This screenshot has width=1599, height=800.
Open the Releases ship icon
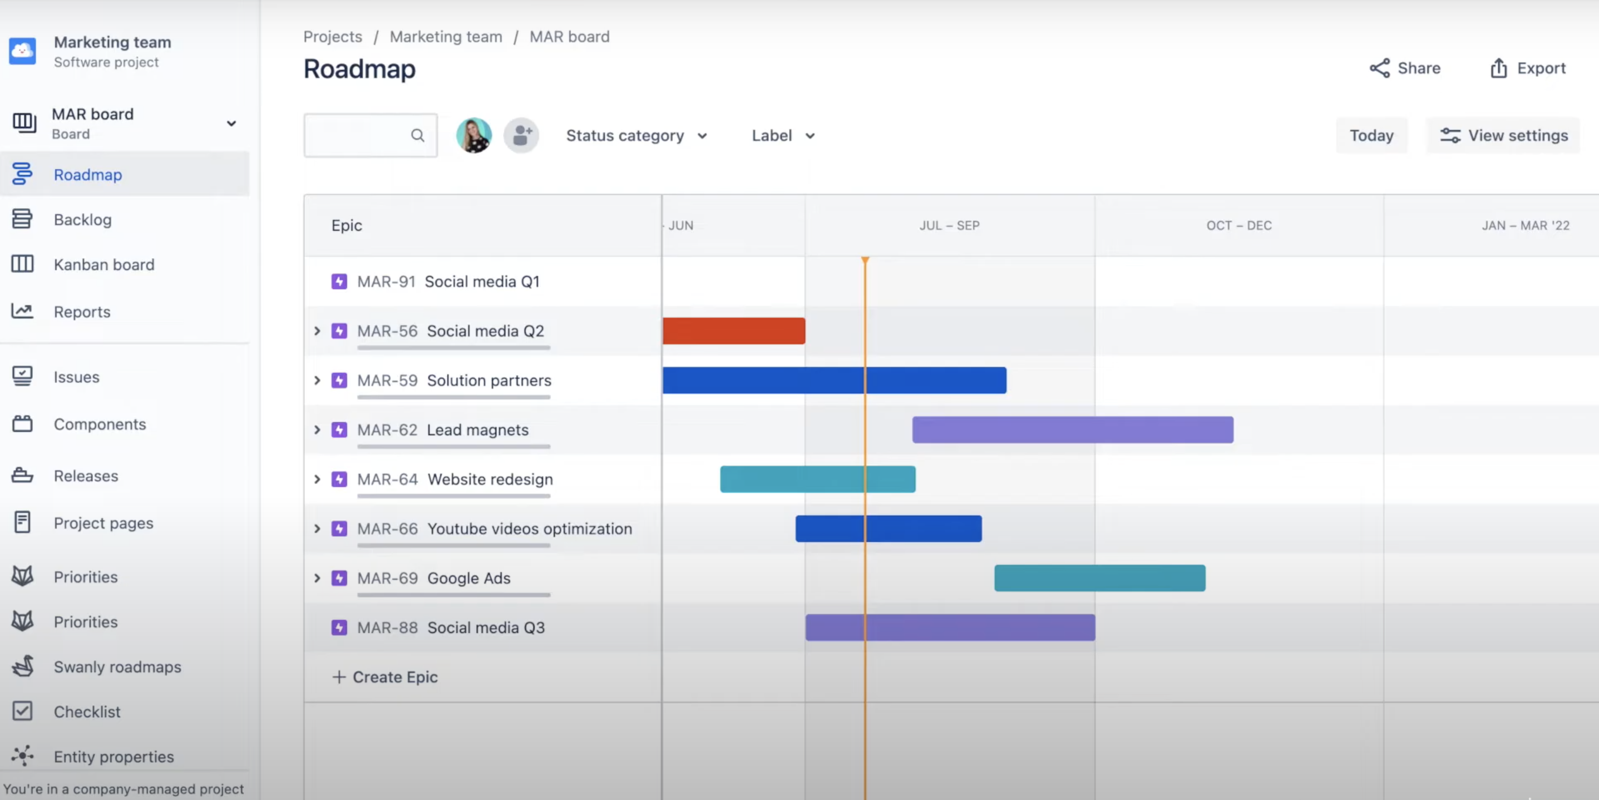point(22,476)
